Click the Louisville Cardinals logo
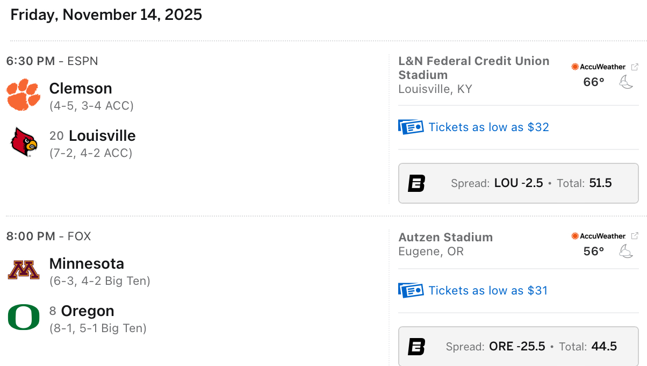The height and width of the screenshot is (366, 647). pyautogui.click(x=24, y=142)
